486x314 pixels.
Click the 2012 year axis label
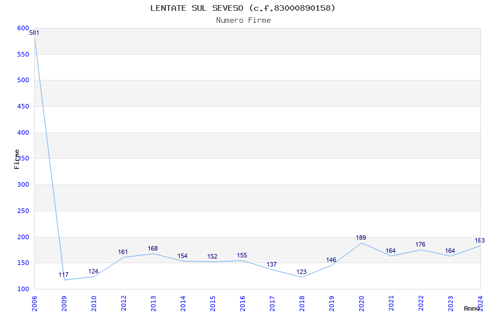tap(124, 304)
